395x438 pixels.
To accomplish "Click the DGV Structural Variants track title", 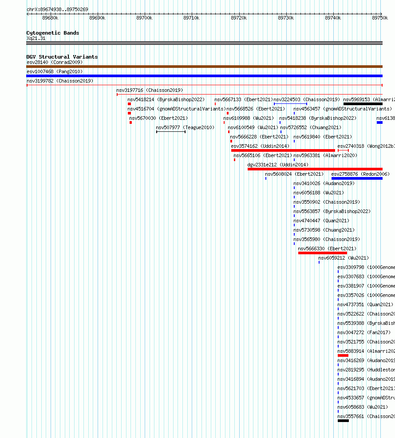I will pyautogui.click(x=62, y=57).
